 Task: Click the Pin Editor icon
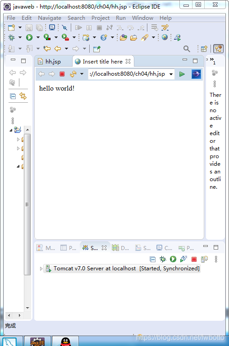[97, 49]
